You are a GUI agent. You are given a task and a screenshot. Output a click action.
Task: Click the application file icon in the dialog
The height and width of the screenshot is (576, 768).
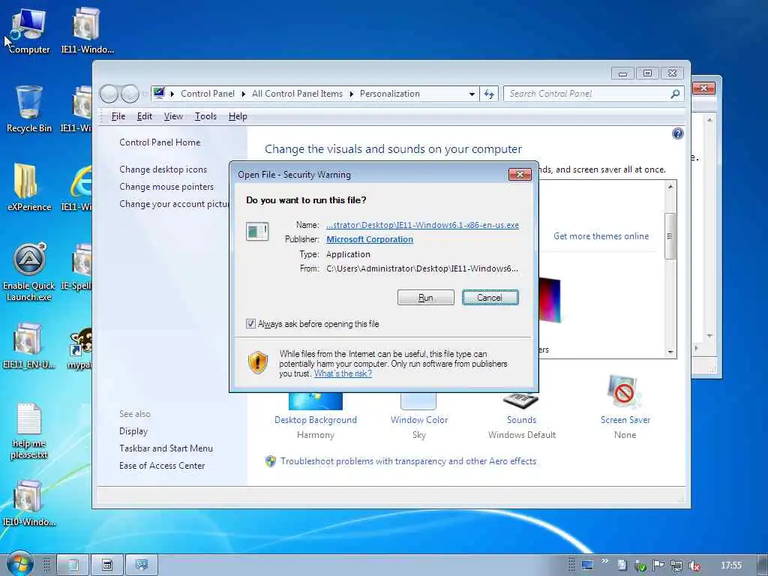[257, 231]
